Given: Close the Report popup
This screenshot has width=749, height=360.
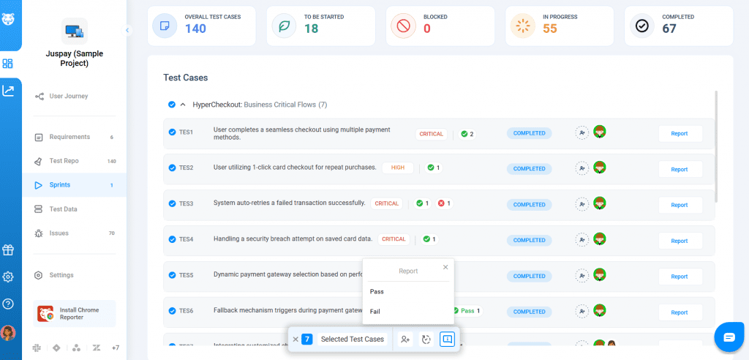Looking at the screenshot, I should (445, 267).
